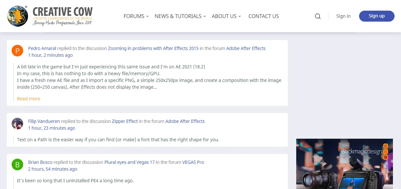Click Pedro Amaral's orange P avatar

tap(17, 51)
